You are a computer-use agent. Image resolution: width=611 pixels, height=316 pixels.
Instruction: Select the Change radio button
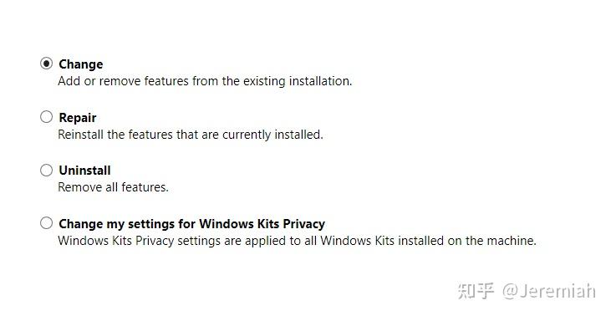(46, 64)
